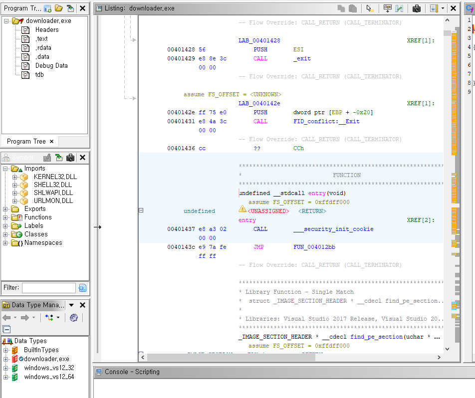Switch to the Program Tree tab
This screenshot has height=398, width=475.
[26, 141]
